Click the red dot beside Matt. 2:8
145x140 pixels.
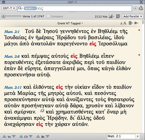pos(139,55)
